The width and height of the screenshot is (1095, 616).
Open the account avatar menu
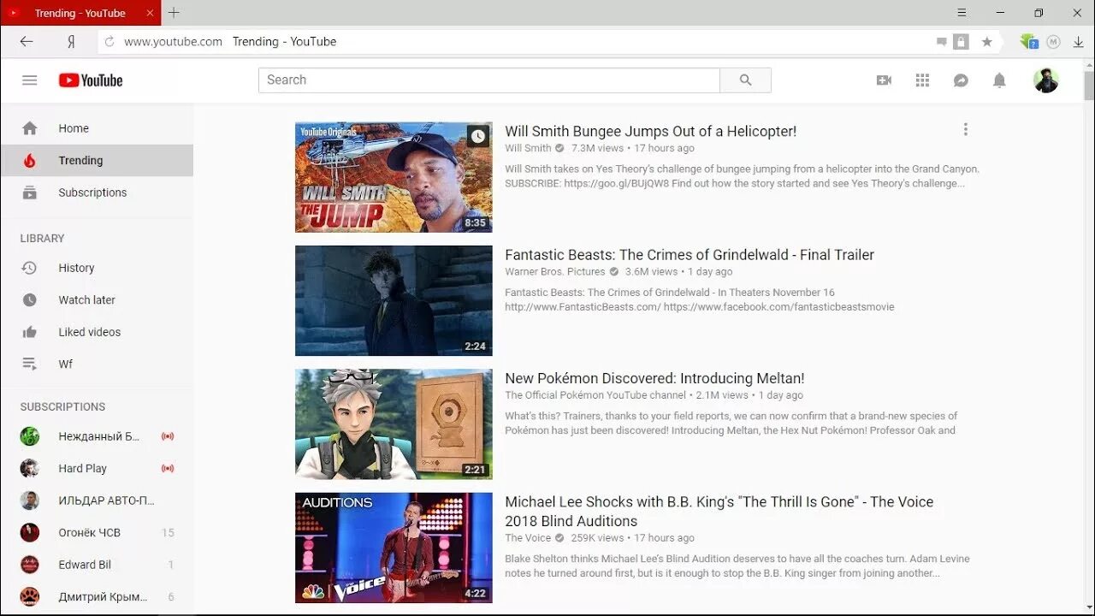click(1045, 80)
